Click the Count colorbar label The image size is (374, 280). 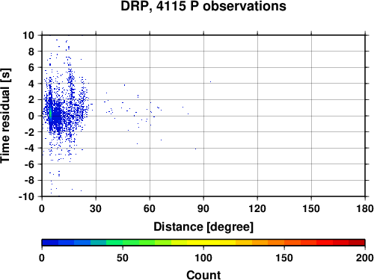(x=203, y=275)
